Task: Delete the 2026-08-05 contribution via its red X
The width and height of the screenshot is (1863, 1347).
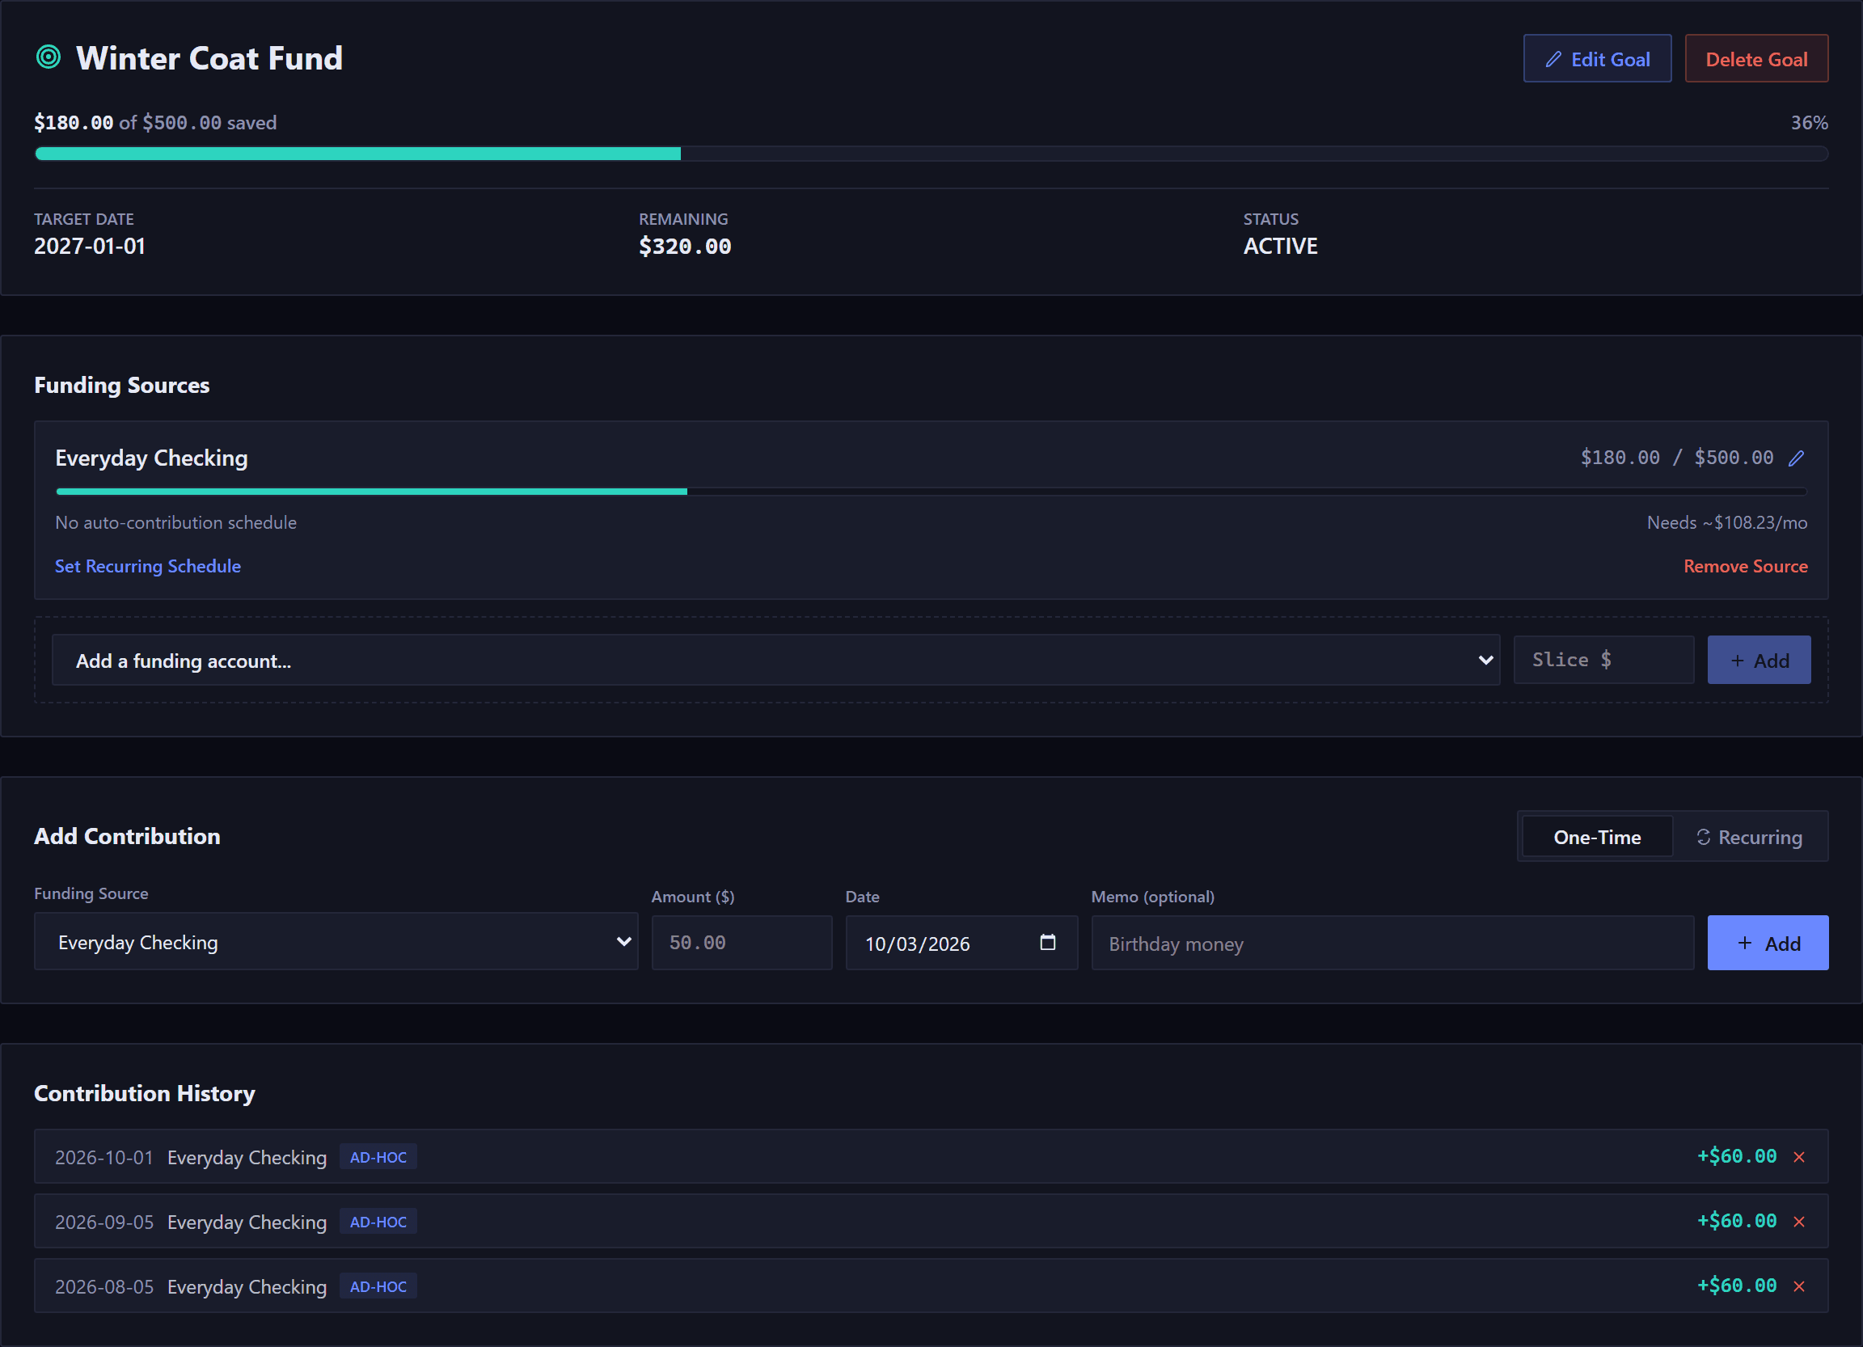Action: (1799, 1287)
